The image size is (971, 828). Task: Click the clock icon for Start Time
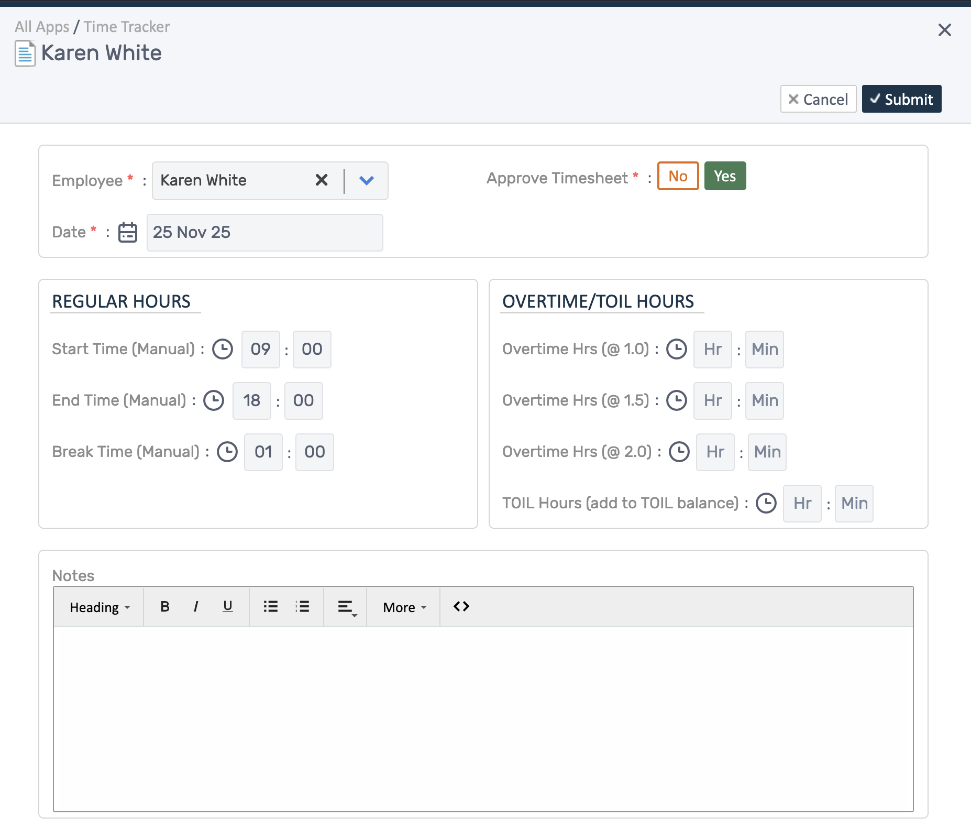pos(222,349)
